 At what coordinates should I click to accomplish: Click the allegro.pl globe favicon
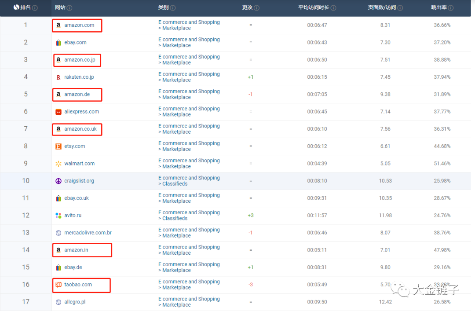coord(58,302)
